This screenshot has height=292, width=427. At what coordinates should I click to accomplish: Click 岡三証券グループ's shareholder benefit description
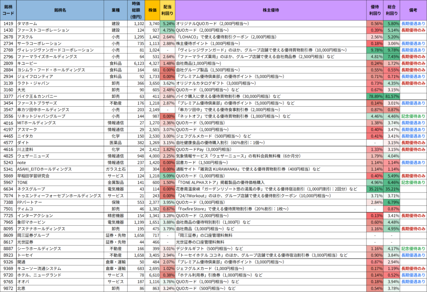271,235
